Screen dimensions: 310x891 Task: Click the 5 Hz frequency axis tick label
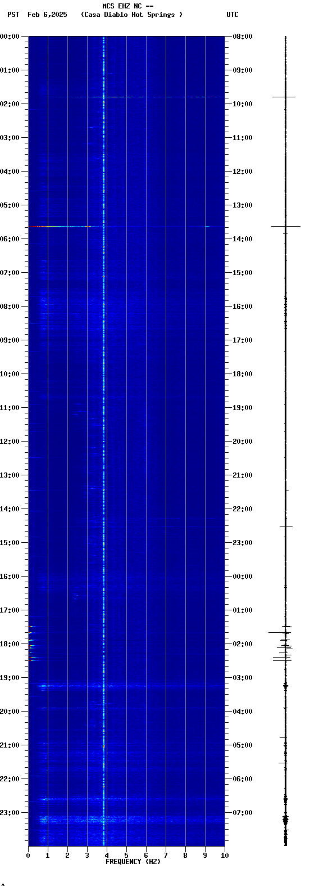(126, 856)
